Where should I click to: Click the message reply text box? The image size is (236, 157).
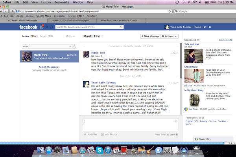(130, 124)
